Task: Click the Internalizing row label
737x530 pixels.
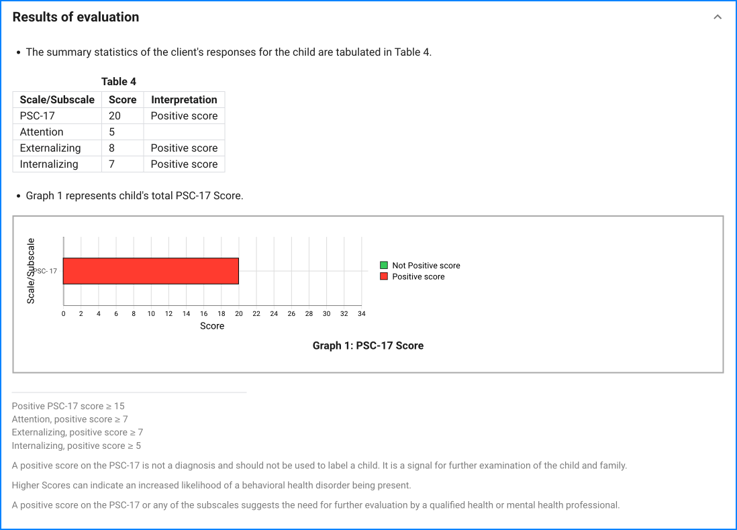Action: (x=49, y=164)
